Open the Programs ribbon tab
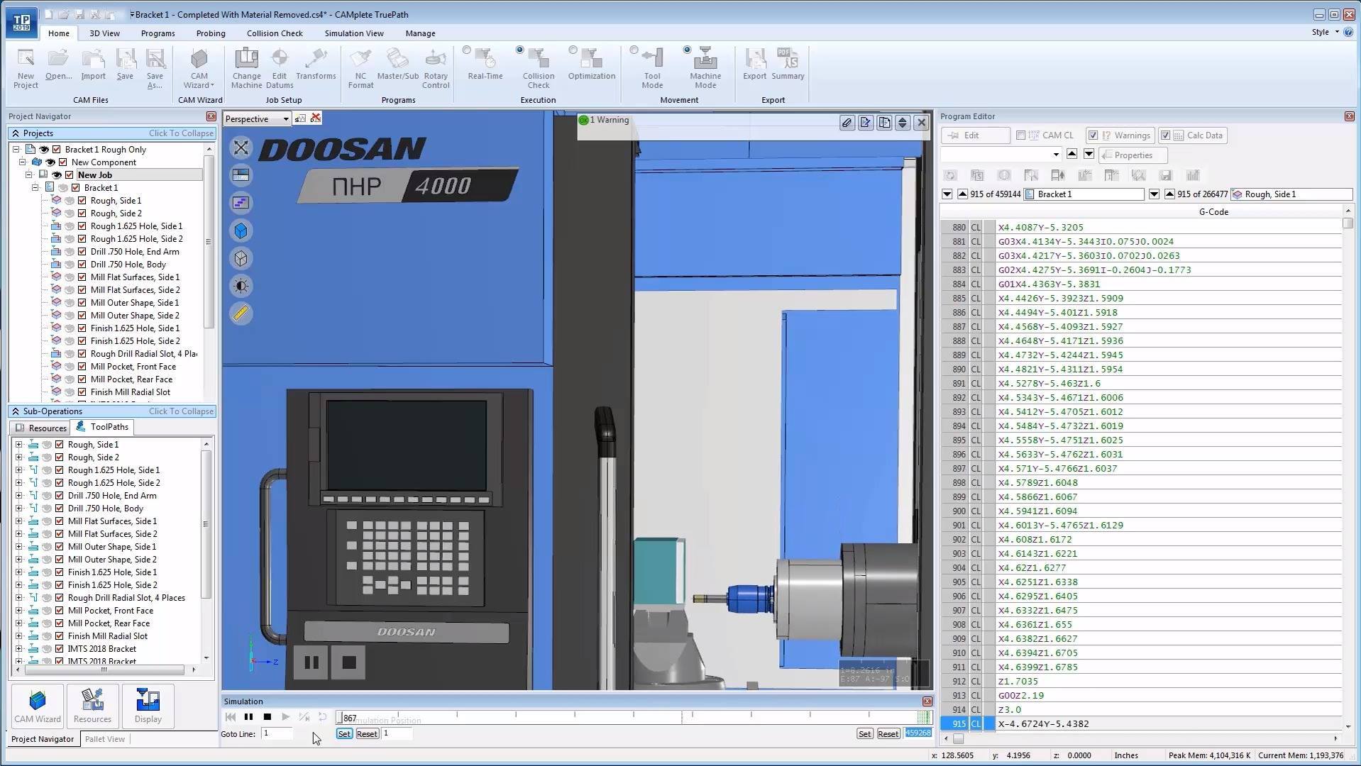The image size is (1361, 766). (158, 33)
